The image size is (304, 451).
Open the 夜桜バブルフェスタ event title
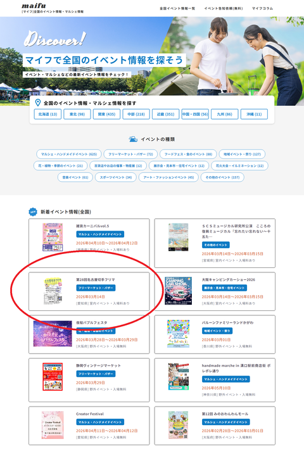coord(91,322)
